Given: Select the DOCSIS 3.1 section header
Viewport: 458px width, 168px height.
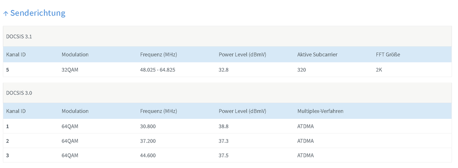Looking at the screenshot, I should coord(227,36).
